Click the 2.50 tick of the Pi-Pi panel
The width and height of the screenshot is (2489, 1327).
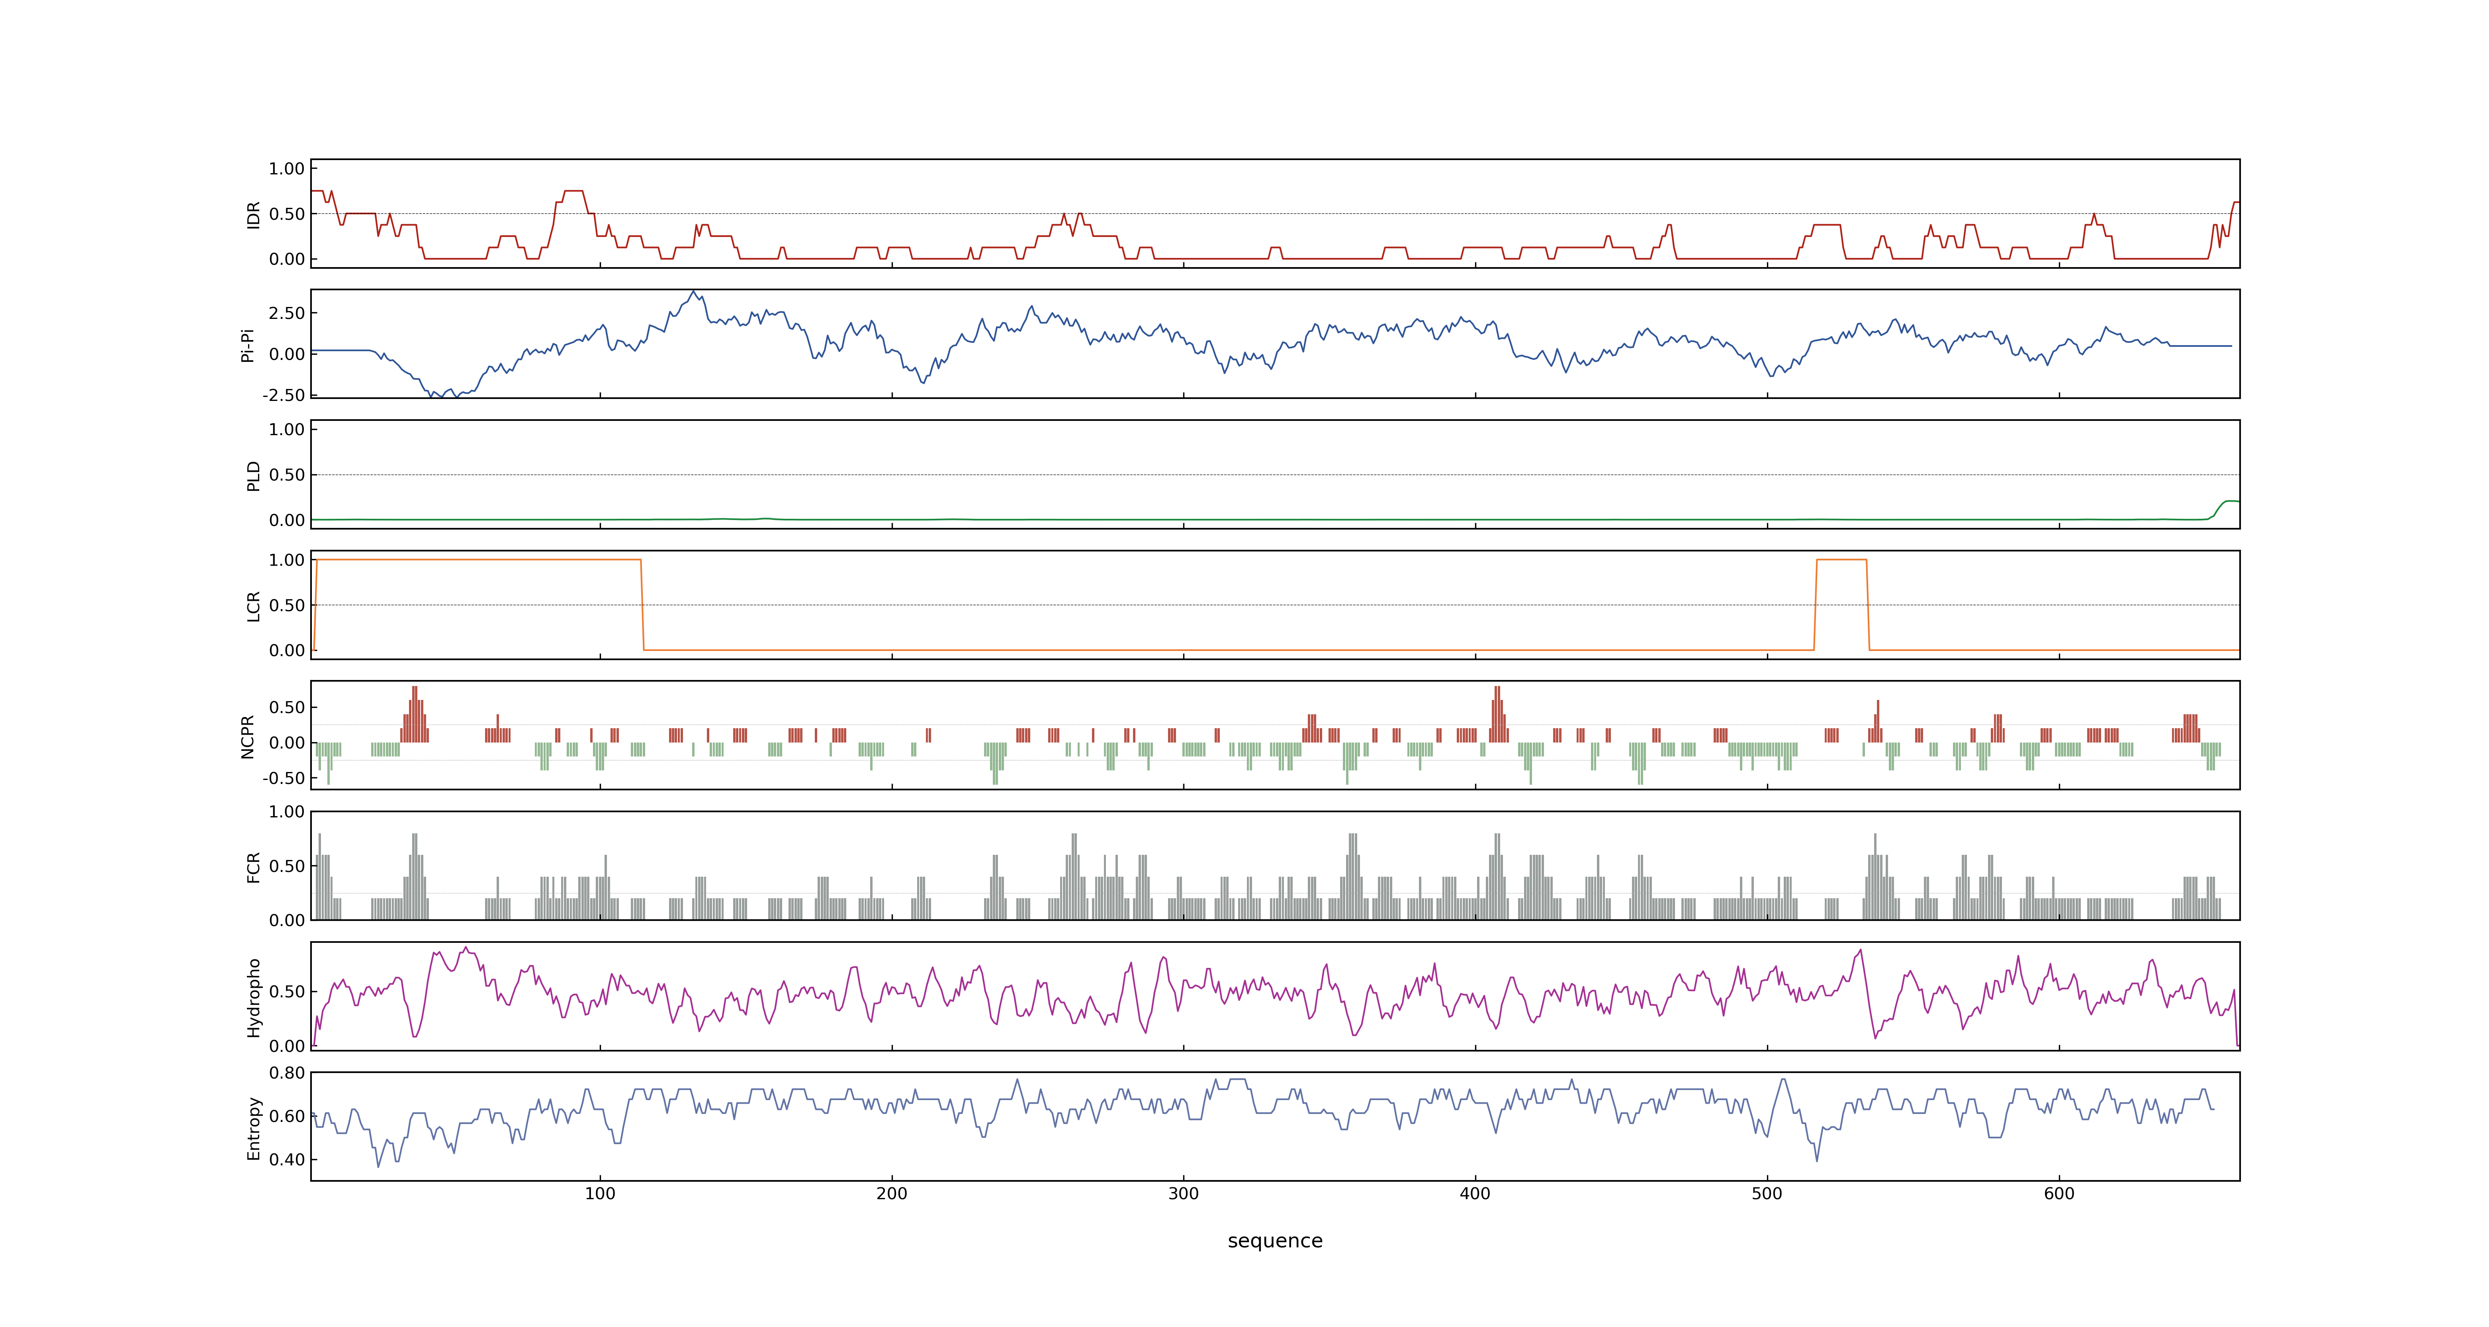coord(287,313)
